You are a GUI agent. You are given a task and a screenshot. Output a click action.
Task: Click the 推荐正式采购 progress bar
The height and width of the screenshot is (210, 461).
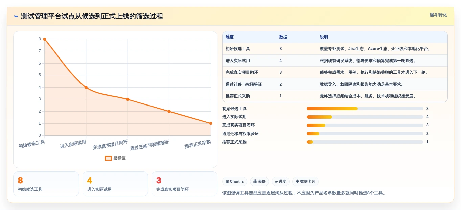pos(365,142)
